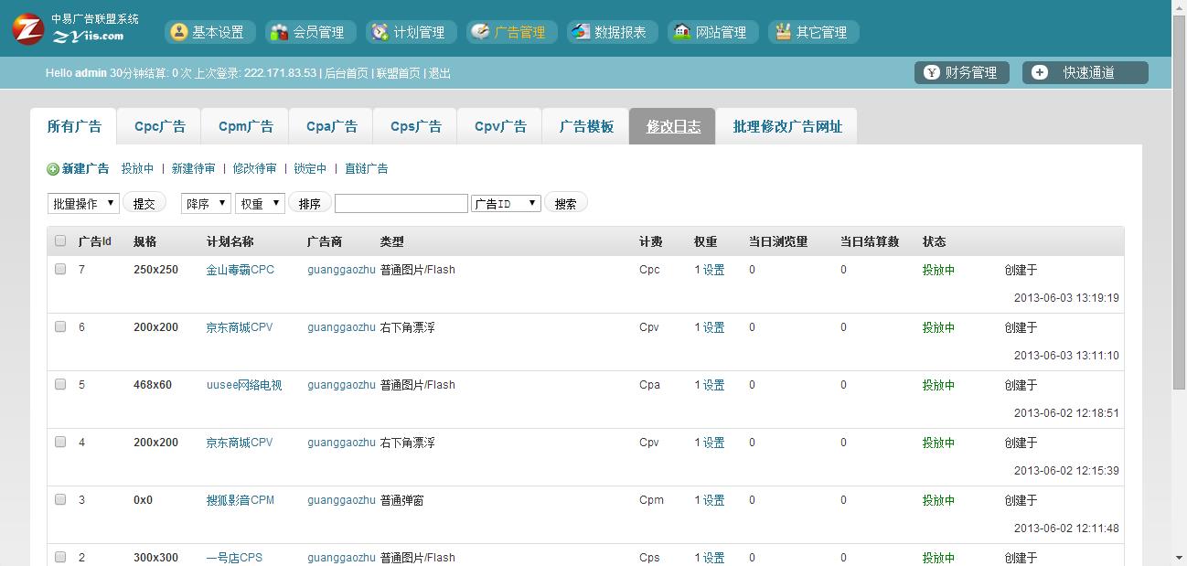Click 设置 weight link for ad 6
1187x566 pixels.
tap(713, 327)
